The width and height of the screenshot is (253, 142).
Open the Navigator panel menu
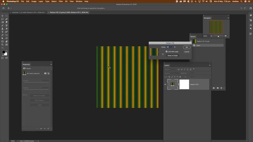pyautogui.click(x=228, y=18)
